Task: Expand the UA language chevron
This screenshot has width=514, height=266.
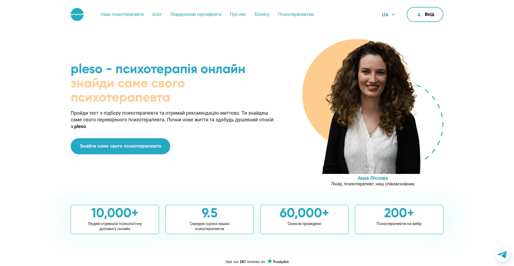Action: (393, 14)
